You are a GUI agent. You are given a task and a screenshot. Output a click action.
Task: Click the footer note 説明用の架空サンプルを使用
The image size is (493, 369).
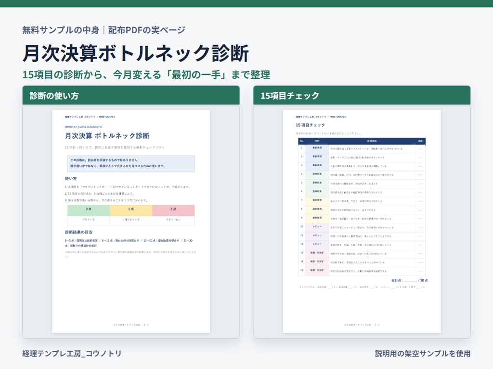click(x=423, y=354)
